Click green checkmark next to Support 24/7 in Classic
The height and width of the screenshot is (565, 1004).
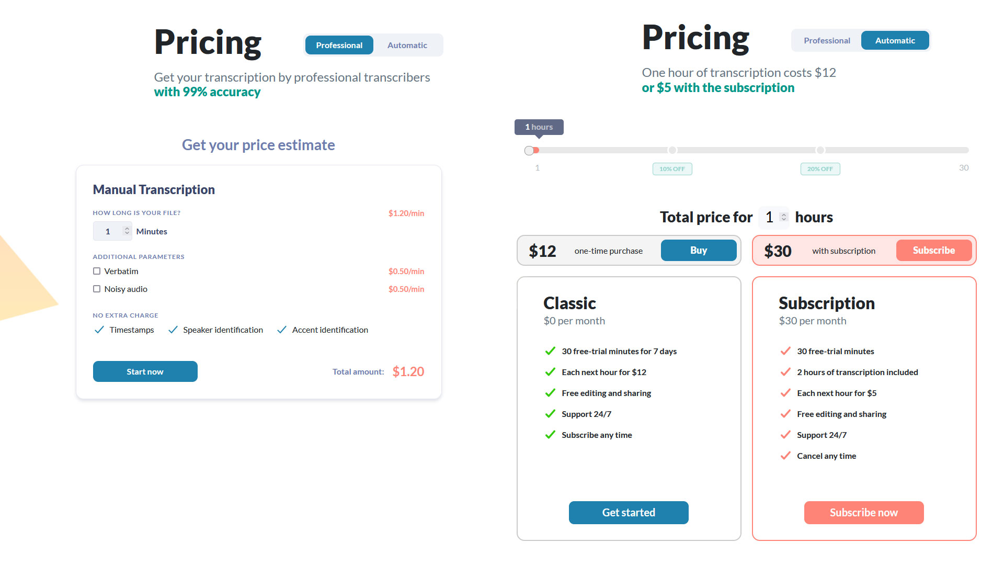pos(550,414)
